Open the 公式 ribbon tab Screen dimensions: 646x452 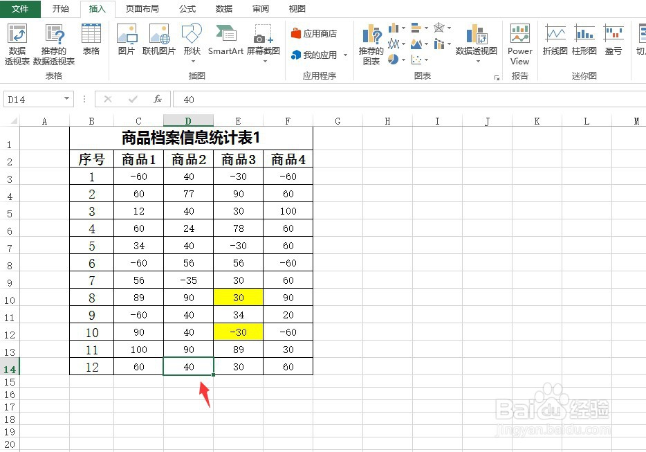point(187,9)
